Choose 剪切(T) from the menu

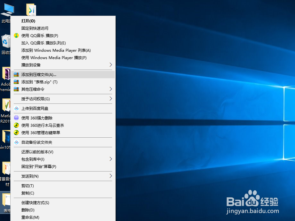point(63,186)
